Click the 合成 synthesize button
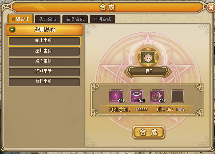The width and height of the screenshot is (215, 154). coord(149,132)
